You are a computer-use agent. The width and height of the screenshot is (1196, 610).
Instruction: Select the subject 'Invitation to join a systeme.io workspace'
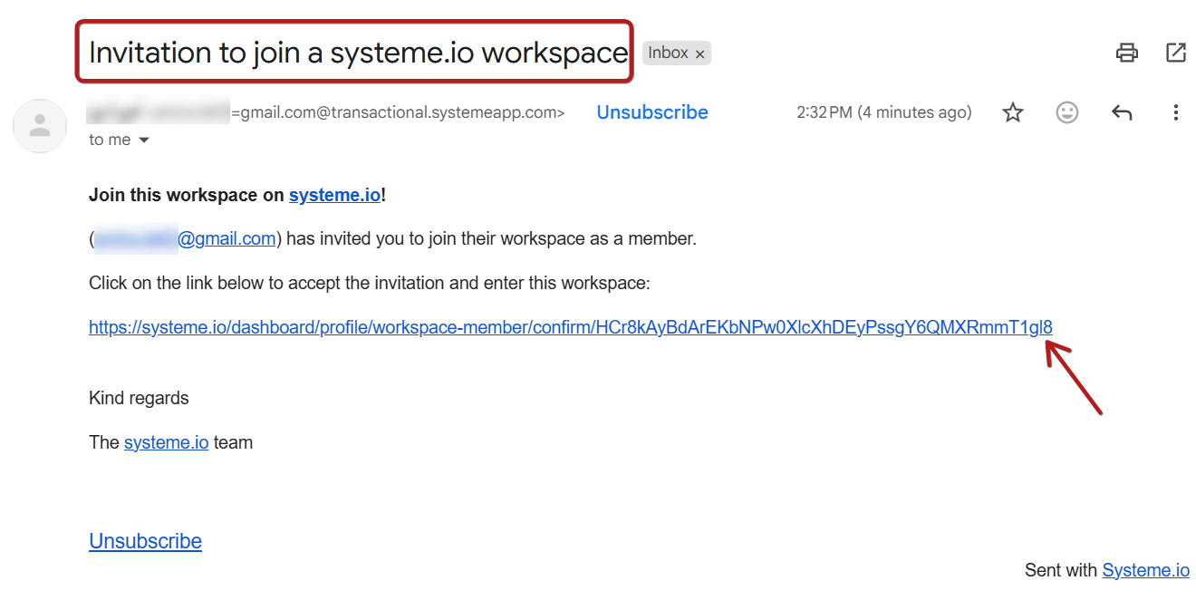pos(358,53)
